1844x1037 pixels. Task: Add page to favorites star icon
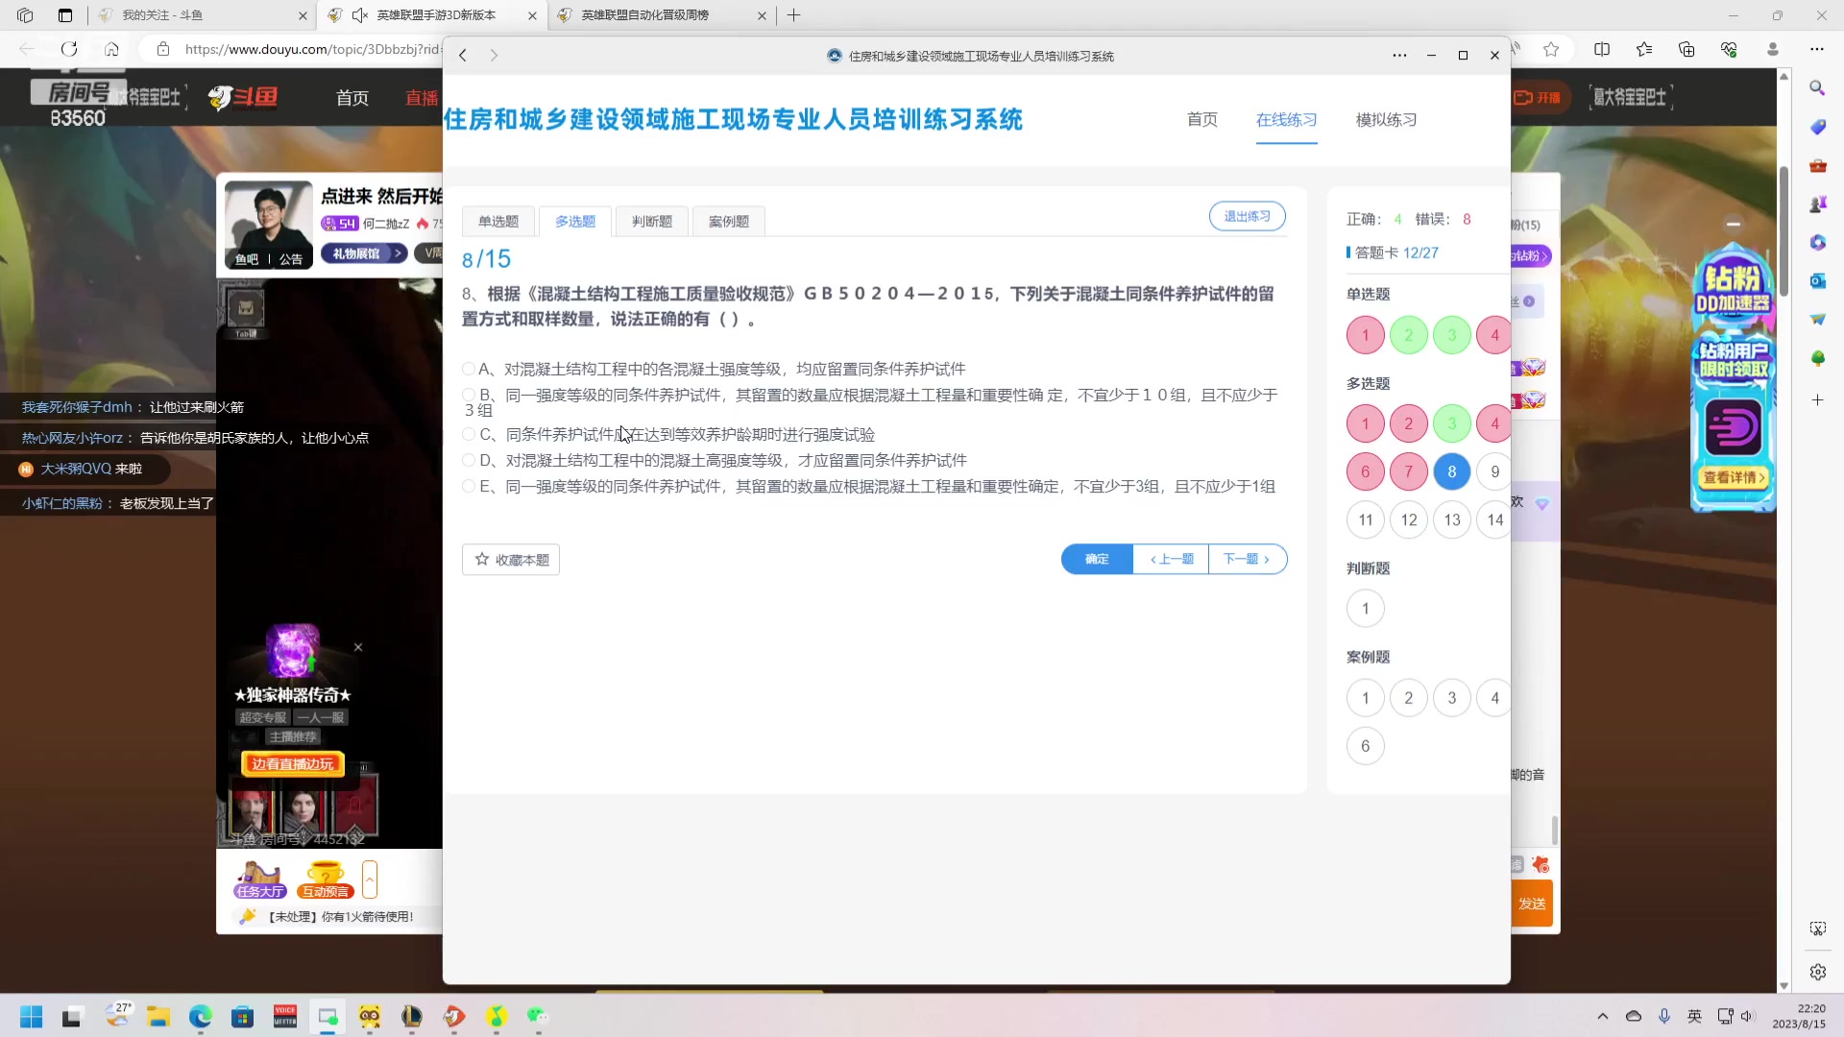(x=1551, y=49)
